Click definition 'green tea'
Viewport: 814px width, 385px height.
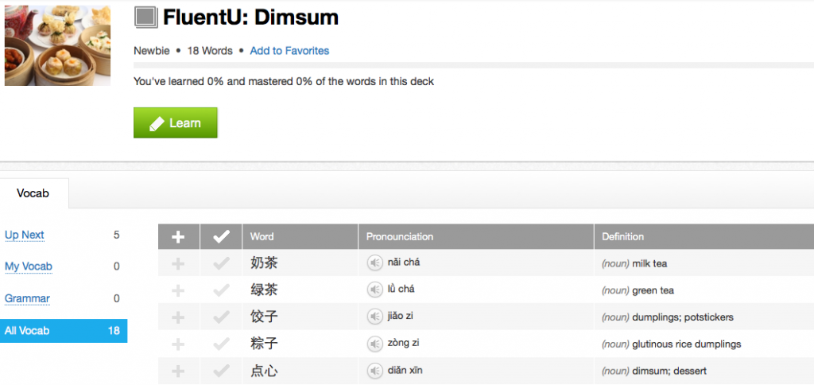coord(653,290)
